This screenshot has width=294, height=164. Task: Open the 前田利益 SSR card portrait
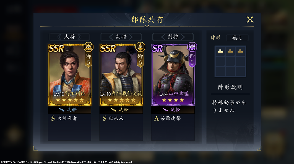[x=70, y=75]
